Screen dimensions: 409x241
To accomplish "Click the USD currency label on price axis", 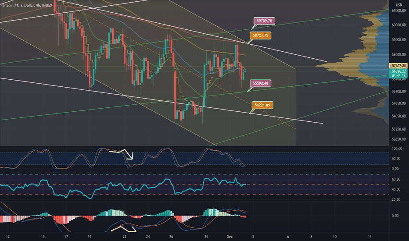I will pyautogui.click(x=398, y=5).
